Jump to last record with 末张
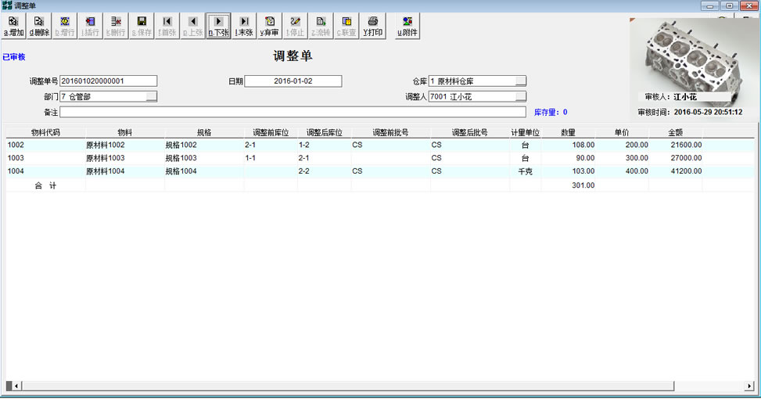This screenshot has width=761, height=399. pos(244,27)
